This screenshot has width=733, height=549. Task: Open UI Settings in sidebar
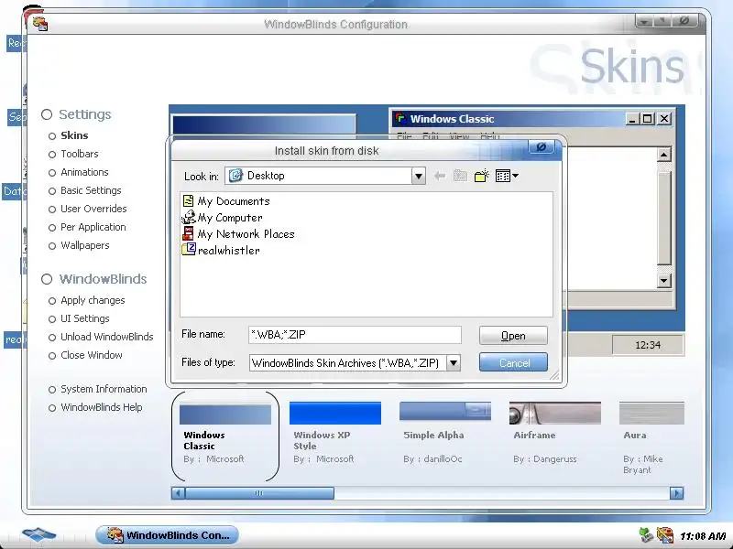(85, 318)
